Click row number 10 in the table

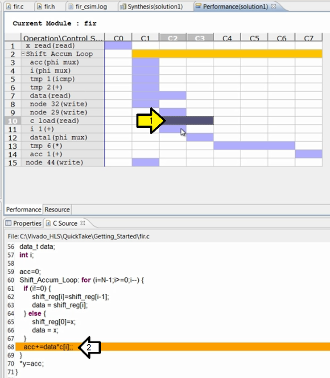pos(12,121)
